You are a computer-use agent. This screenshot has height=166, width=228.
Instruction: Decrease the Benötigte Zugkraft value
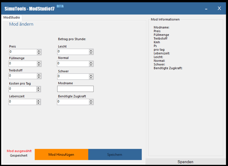pos(91,103)
